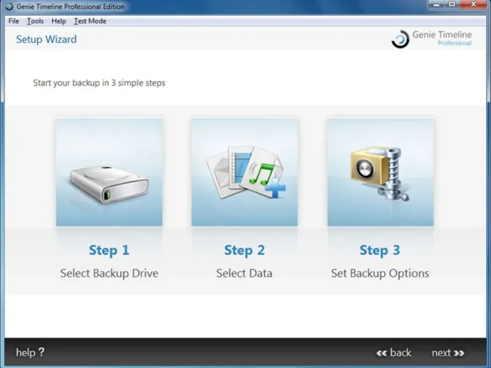The width and height of the screenshot is (491, 368).
Task: Click the Genie Timeline logo icon
Action: pos(400,39)
